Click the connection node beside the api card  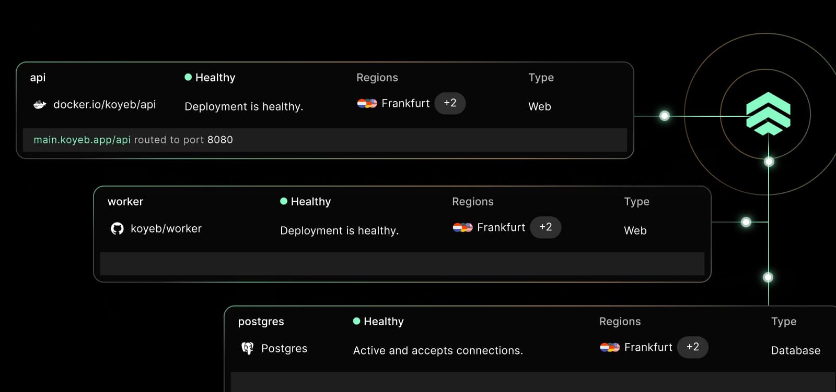tap(665, 116)
